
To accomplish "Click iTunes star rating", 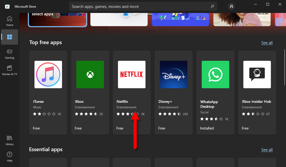I will pyautogui.click(x=44, y=114).
